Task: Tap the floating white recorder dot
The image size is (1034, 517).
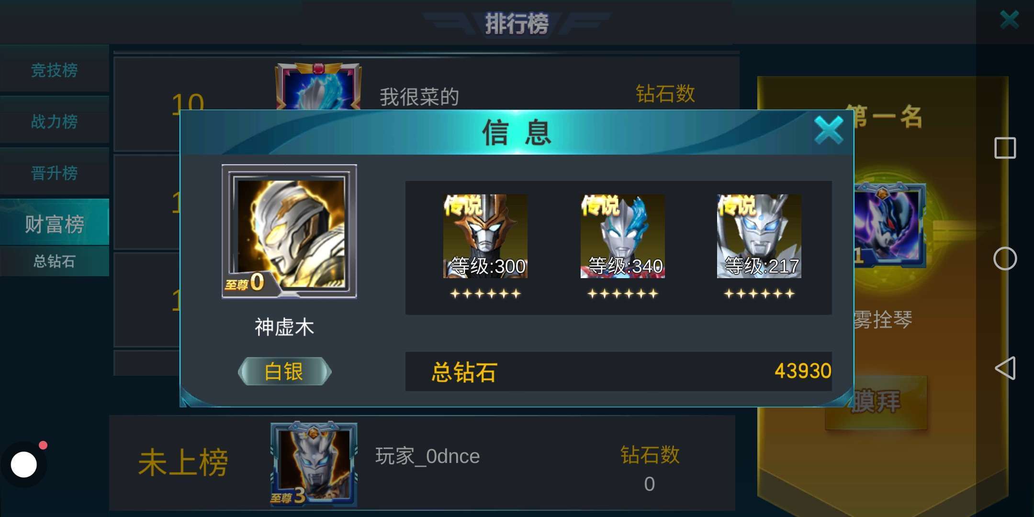Action: tap(24, 464)
